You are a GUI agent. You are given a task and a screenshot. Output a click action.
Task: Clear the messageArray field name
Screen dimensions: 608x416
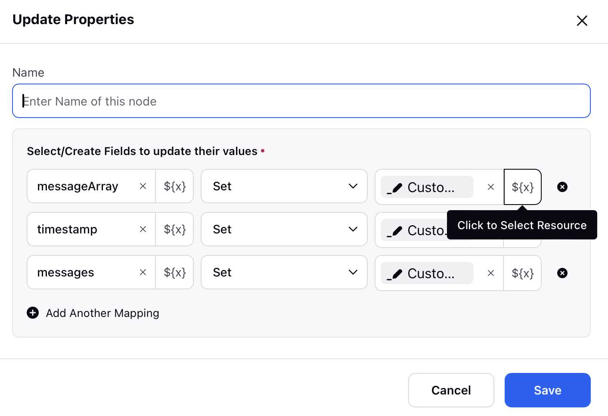tap(143, 186)
